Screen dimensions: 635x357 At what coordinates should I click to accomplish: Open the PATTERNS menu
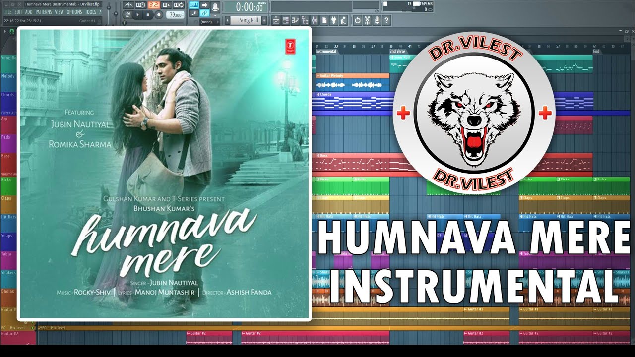(x=44, y=12)
